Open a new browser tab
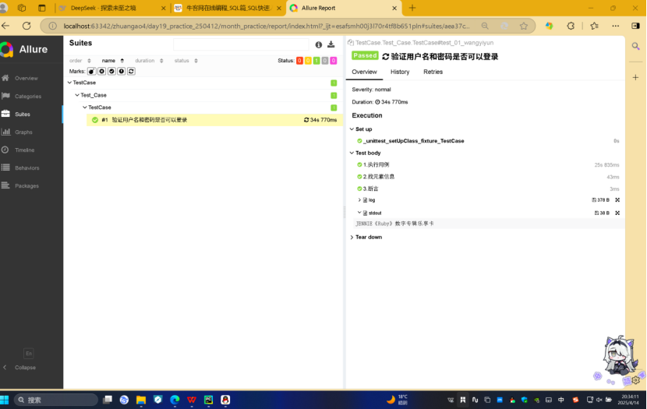The image size is (647, 409). tap(412, 8)
